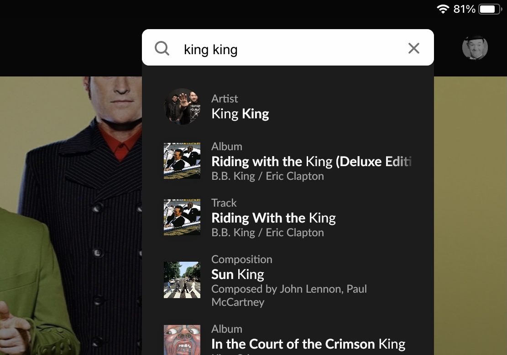Tap the 81% battery percentage text
This screenshot has width=507, height=355.
pyautogui.click(x=464, y=9)
